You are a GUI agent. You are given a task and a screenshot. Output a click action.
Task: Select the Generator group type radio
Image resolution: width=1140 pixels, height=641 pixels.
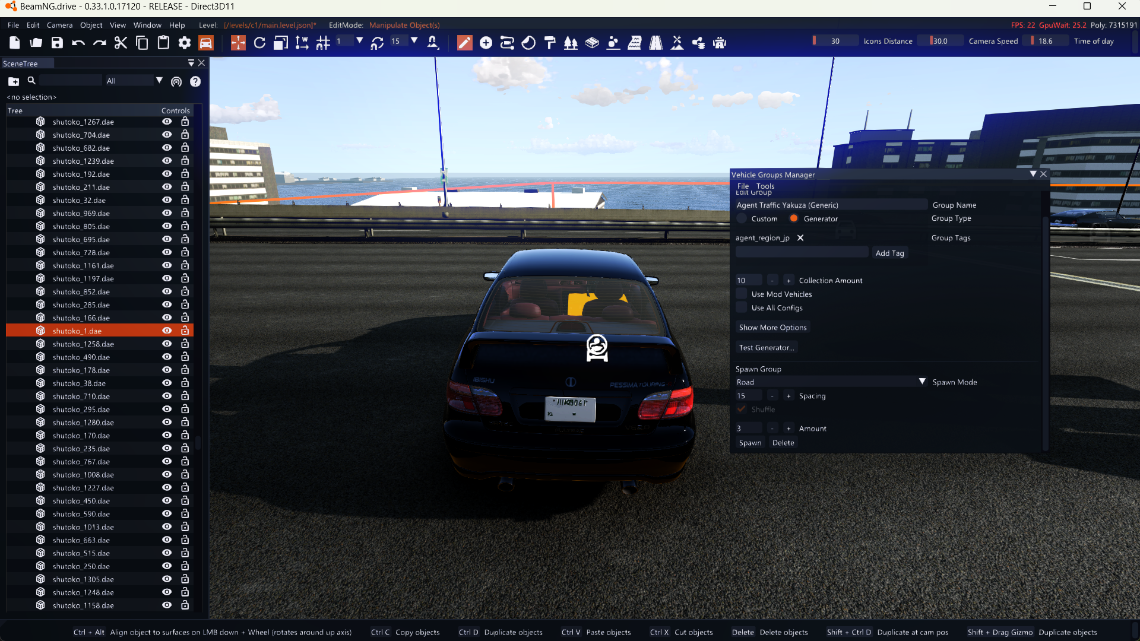coord(794,218)
